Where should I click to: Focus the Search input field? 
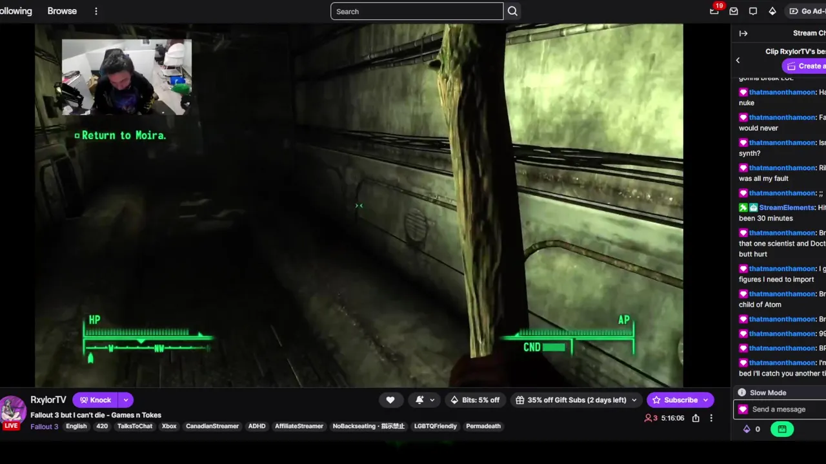pyautogui.click(x=417, y=11)
